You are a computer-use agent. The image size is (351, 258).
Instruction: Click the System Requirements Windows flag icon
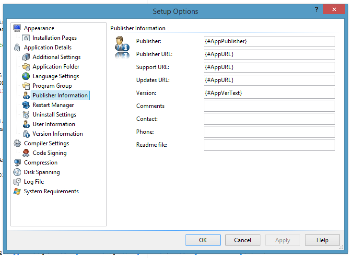point(17,191)
